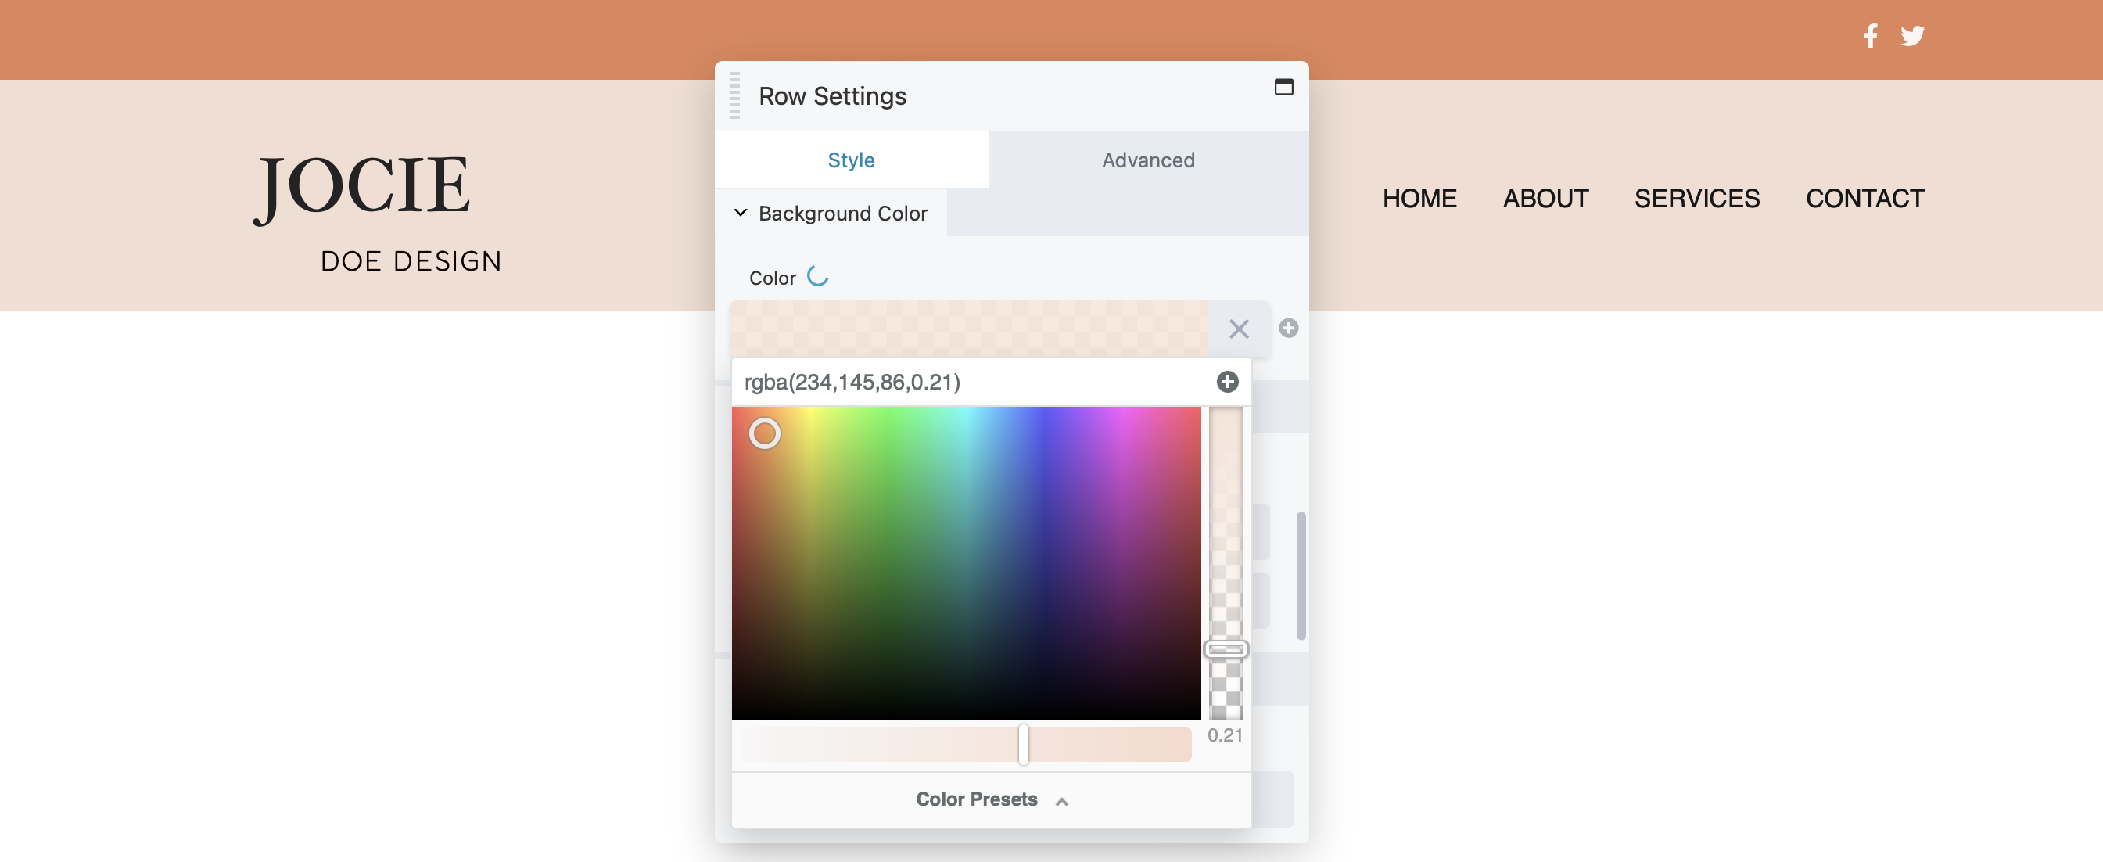The width and height of the screenshot is (2103, 862).
Task: Select the Style tab
Action: (x=851, y=160)
